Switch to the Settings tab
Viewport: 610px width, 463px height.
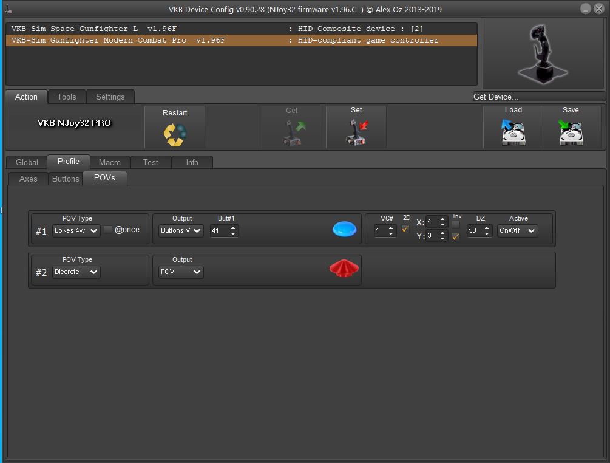click(x=110, y=97)
